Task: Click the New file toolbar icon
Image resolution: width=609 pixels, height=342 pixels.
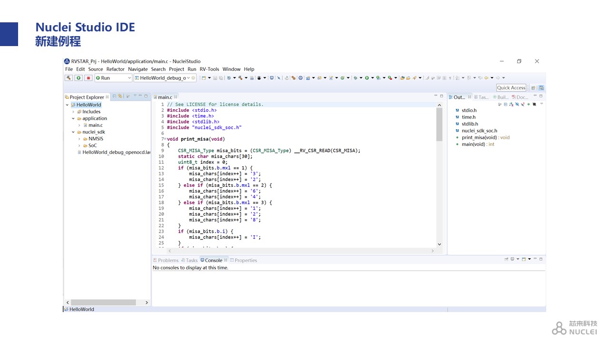Action: tap(204, 78)
